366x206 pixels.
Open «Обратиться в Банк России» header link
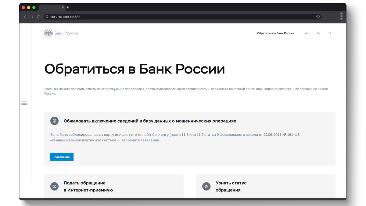(x=275, y=33)
